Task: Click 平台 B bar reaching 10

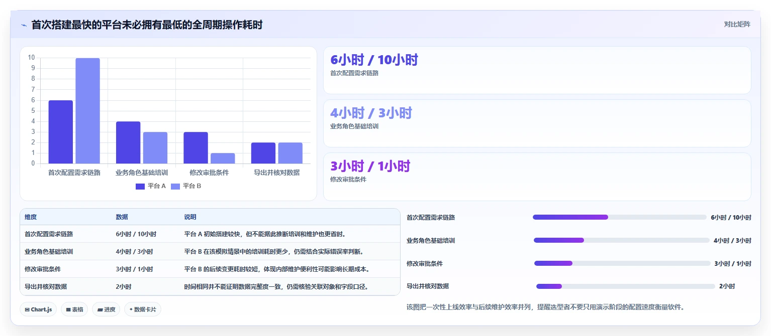Action: click(x=88, y=111)
